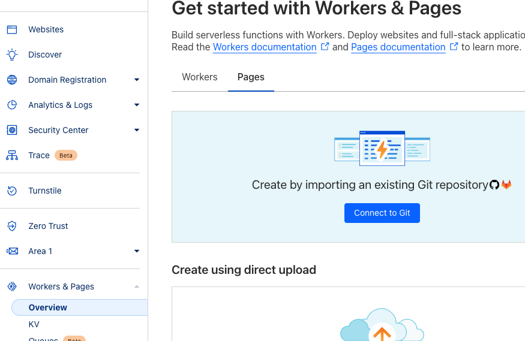Click the Websites window icon
Image resolution: width=525 pixels, height=341 pixels.
12,29
